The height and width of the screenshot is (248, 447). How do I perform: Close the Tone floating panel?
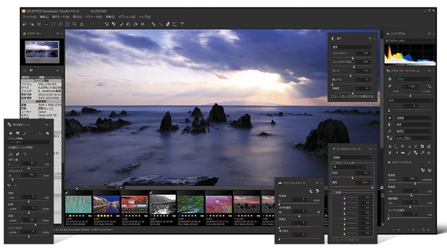(374, 38)
